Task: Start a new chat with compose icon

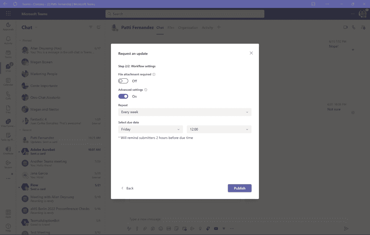Action: pos(99,27)
